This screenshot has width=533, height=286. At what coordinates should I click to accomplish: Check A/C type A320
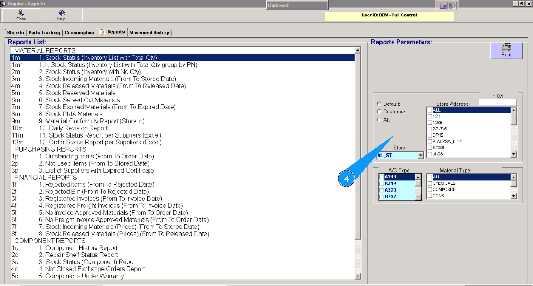(x=381, y=190)
